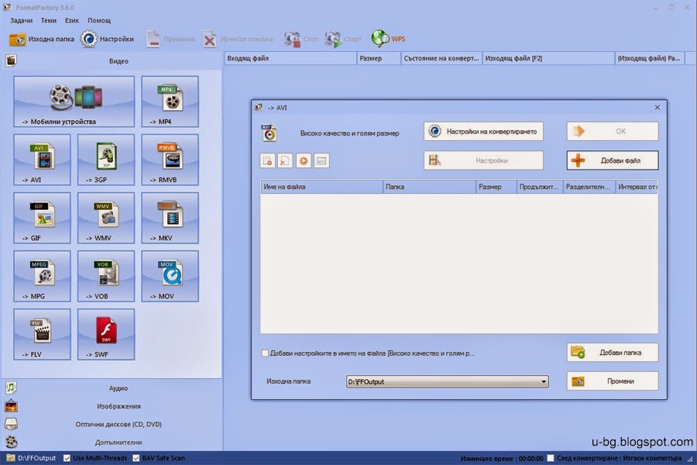Choose the AVI conversion tile
Image resolution: width=697 pixels, height=465 pixels.
pyautogui.click(x=42, y=160)
